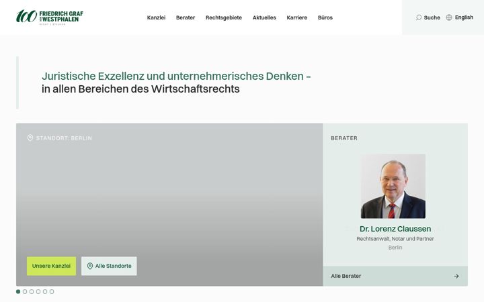Click the search magnifier icon

pyautogui.click(x=419, y=17)
